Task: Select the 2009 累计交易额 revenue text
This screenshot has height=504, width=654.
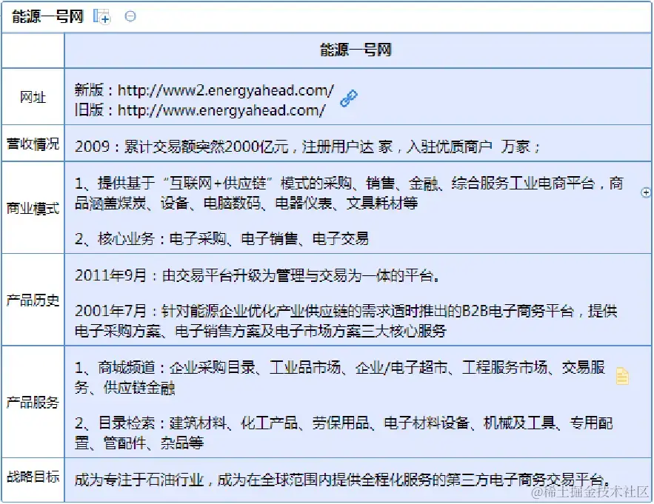Action: [x=308, y=147]
